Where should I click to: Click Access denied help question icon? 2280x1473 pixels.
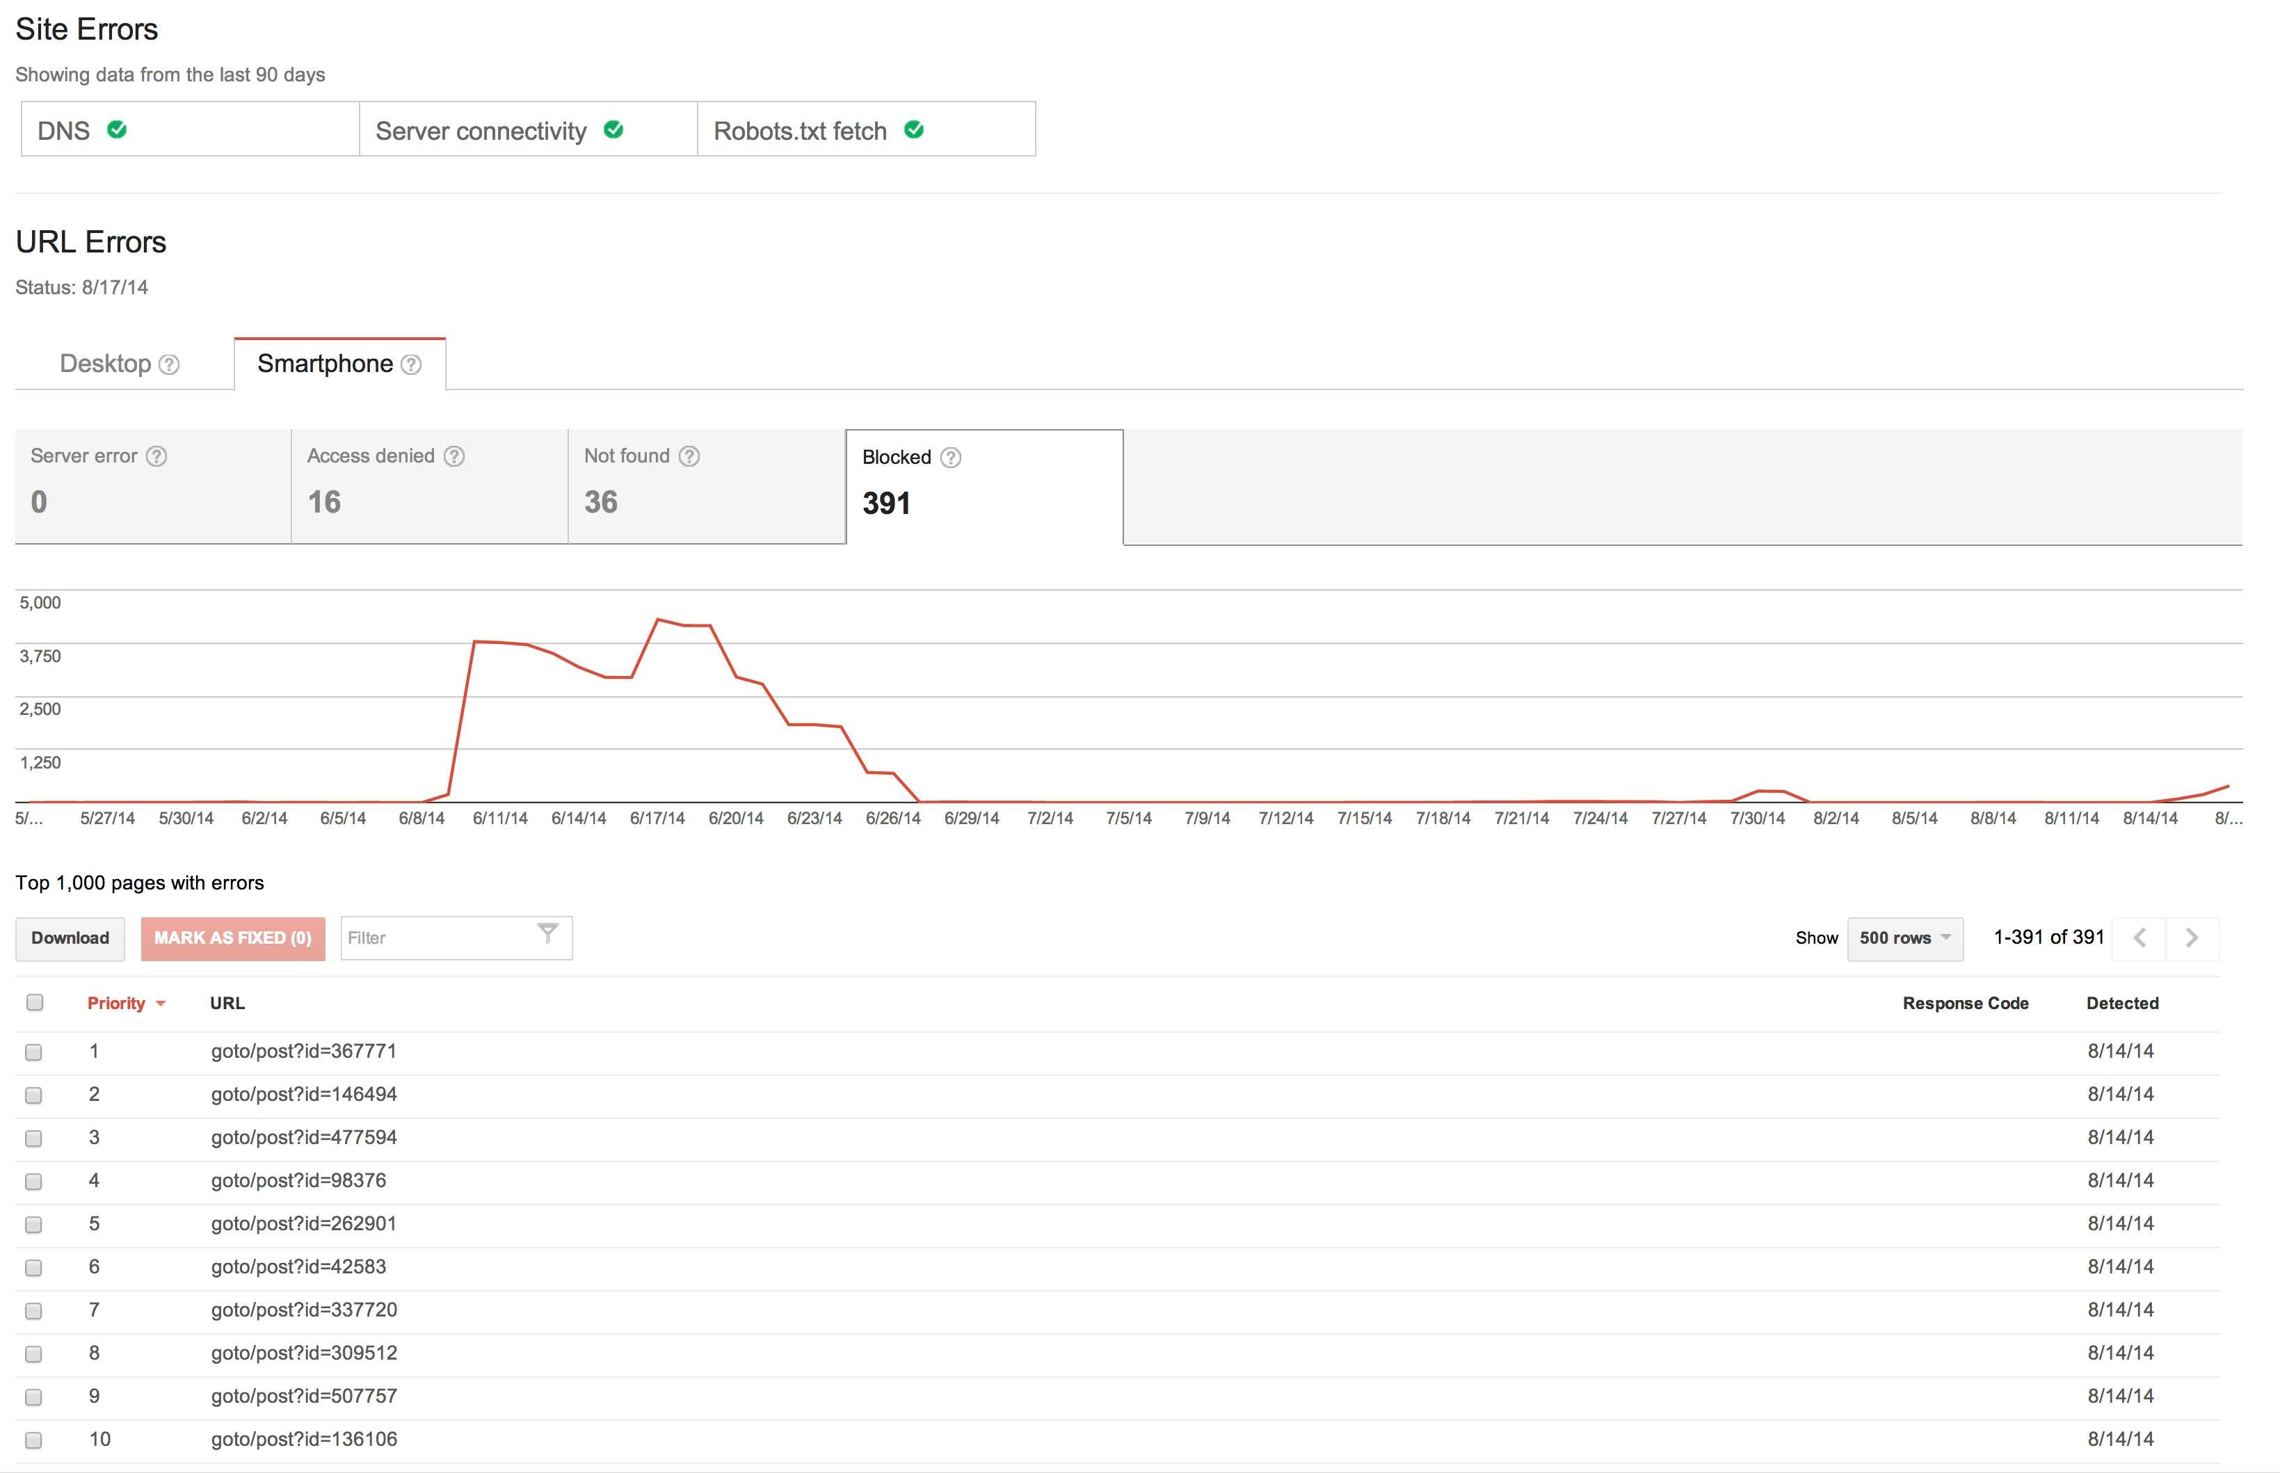point(455,456)
